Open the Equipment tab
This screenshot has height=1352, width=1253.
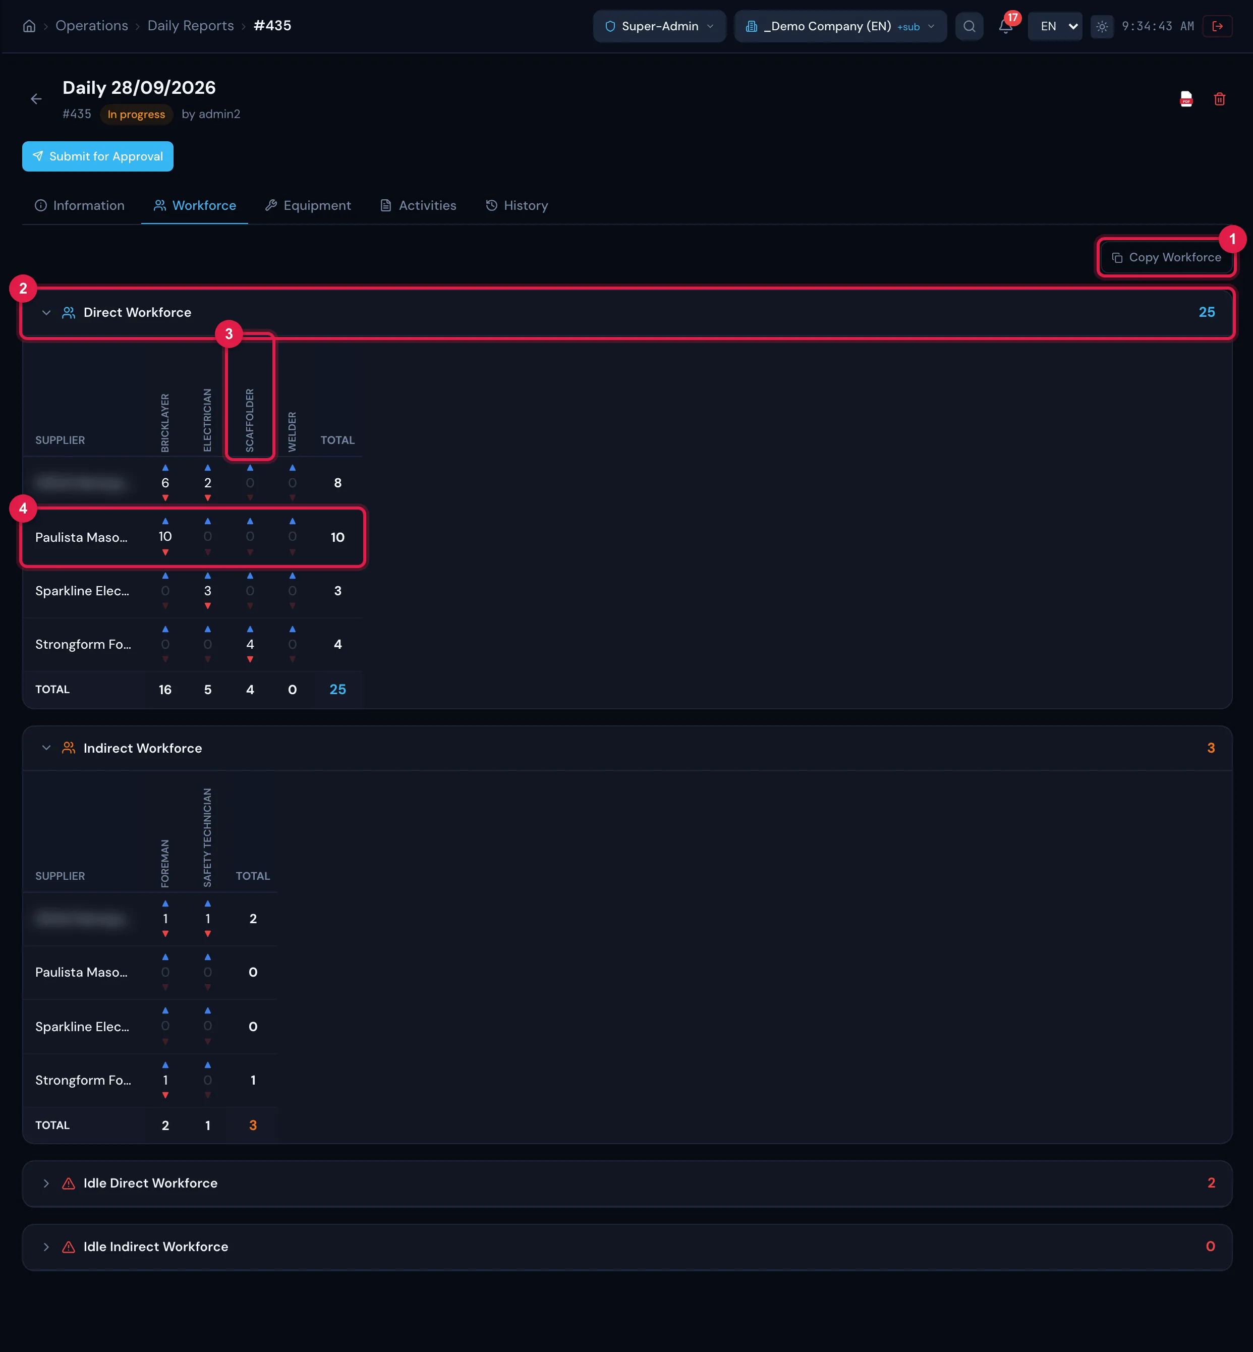308,205
